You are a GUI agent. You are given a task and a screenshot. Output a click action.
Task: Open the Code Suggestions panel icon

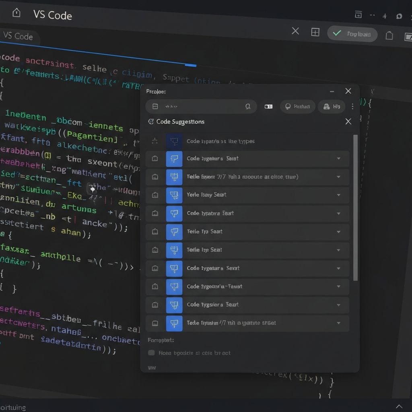coord(151,122)
